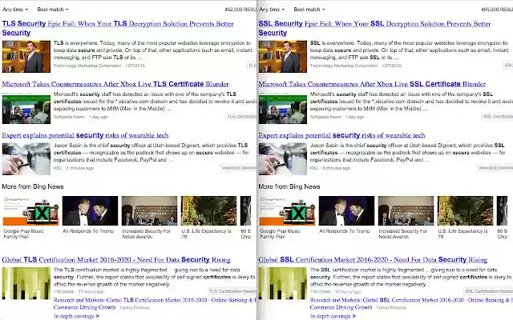Click the 'wearable devices' tag in the left pane
This screenshot has width=513, height=320.
tap(239, 168)
